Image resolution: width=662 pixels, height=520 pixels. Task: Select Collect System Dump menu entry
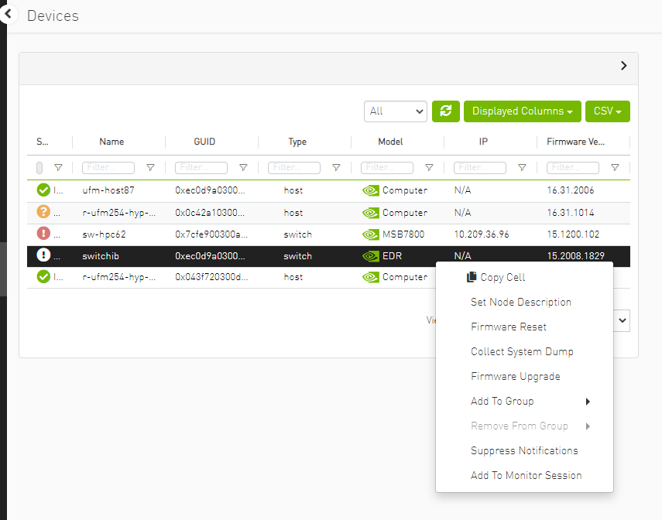pos(522,352)
